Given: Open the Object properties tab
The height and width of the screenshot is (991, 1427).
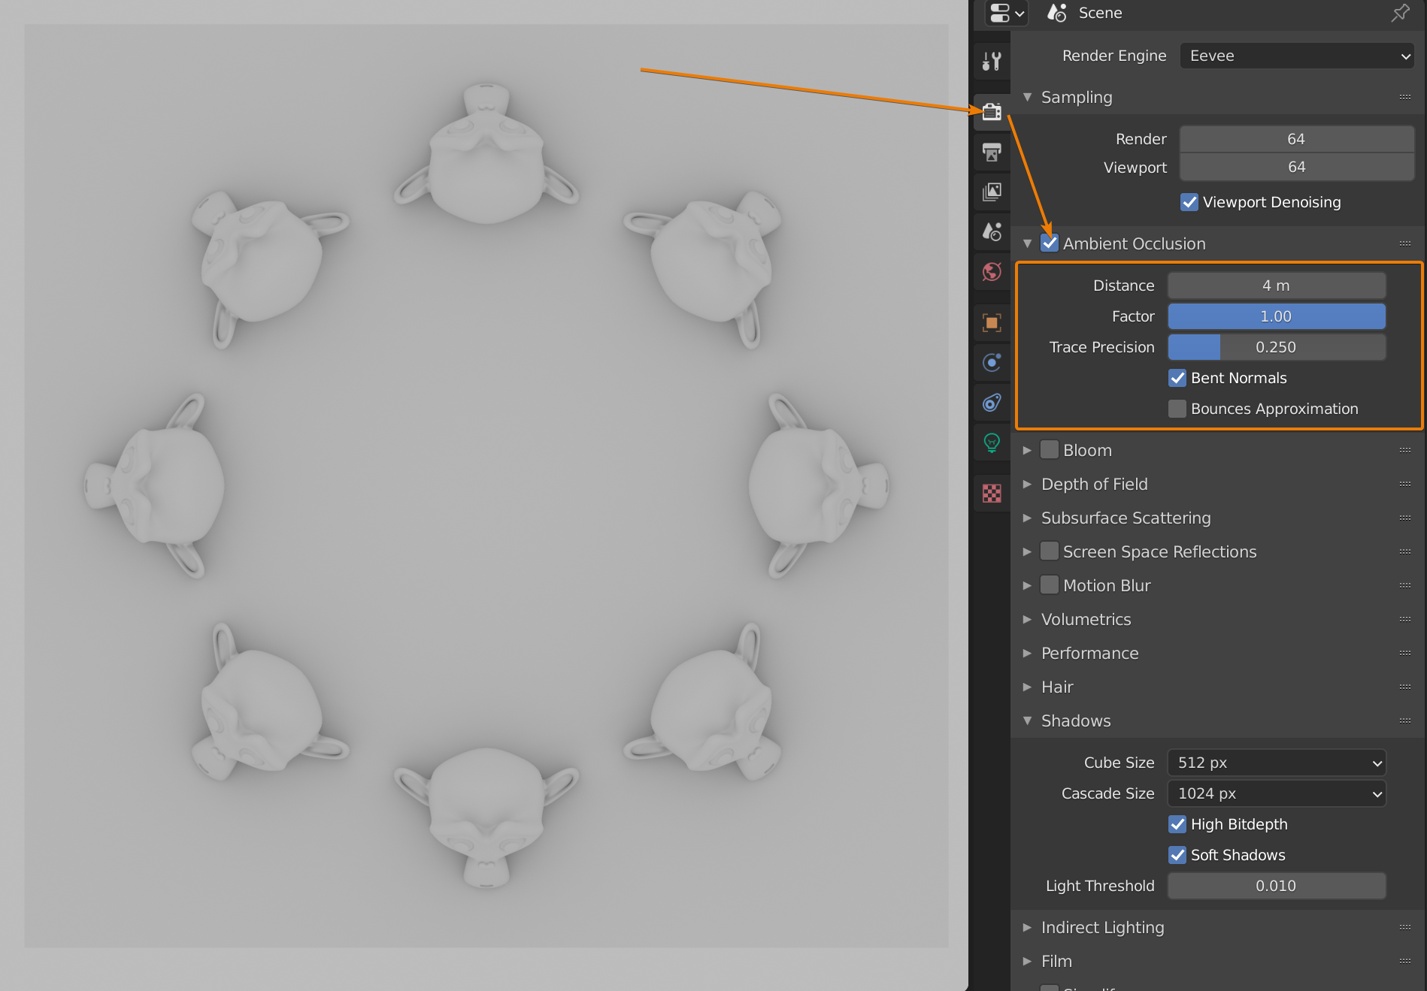Looking at the screenshot, I should pos(992,322).
